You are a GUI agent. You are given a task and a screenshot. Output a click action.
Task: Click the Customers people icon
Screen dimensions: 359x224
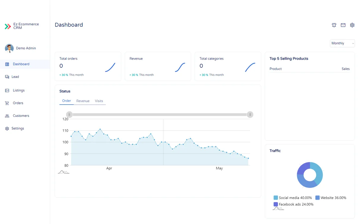7,116
